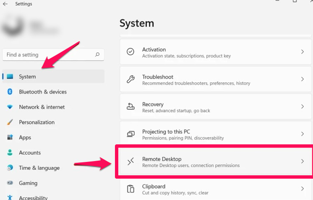The width and height of the screenshot is (313, 200).
Task: Click the System page heading
Action: tap(137, 23)
